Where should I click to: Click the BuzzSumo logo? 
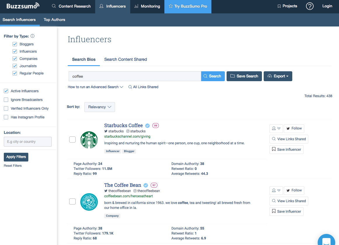(x=23, y=6)
